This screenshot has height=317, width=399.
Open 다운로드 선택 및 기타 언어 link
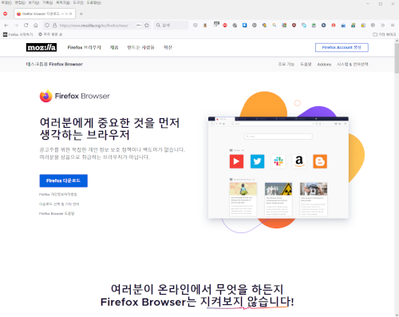pyautogui.click(x=59, y=204)
